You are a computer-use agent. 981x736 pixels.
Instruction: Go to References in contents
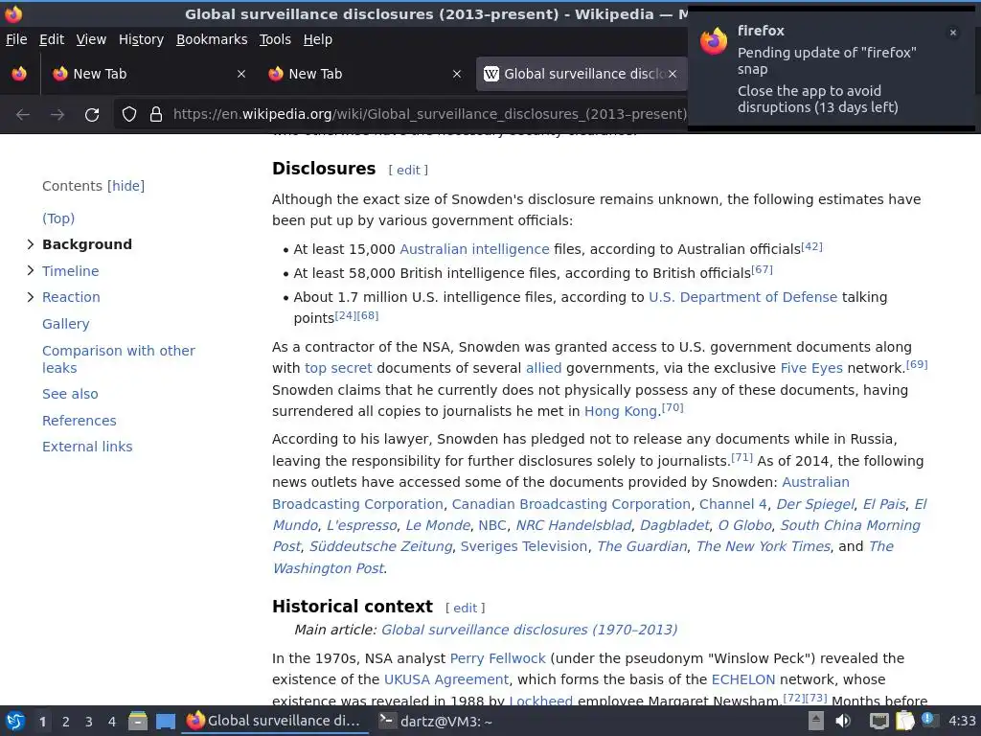coord(79,421)
